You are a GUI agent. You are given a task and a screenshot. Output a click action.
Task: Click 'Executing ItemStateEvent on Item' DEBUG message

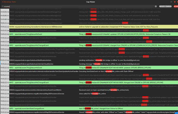[106, 72]
